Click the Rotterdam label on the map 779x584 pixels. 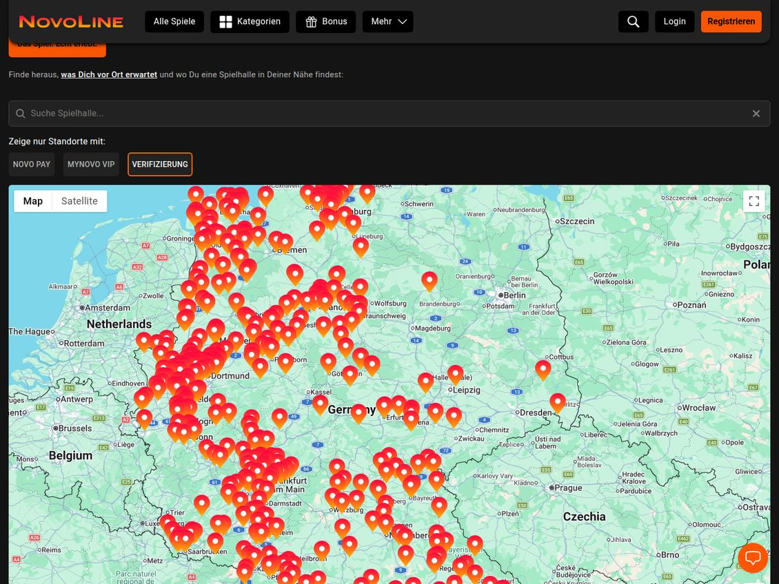(85, 344)
